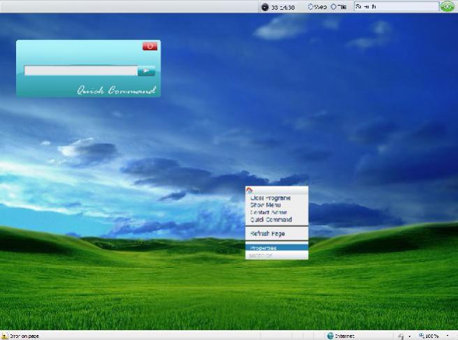The width and height of the screenshot is (458, 340).
Task: Click the red power button in Quick Command widget
Action: point(150,46)
